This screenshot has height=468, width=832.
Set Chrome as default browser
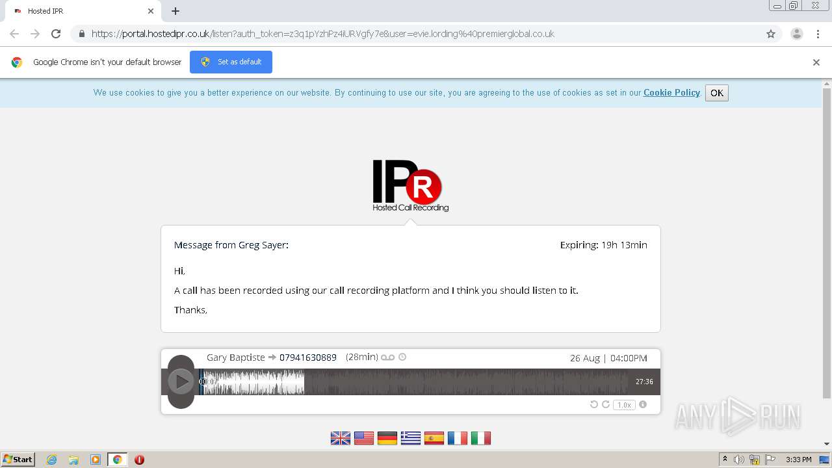pyautogui.click(x=231, y=62)
